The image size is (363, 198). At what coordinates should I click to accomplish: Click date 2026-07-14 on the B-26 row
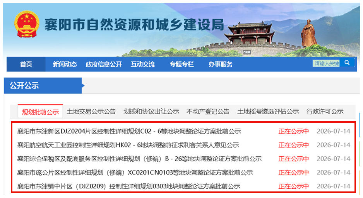(x=334, y=159)
